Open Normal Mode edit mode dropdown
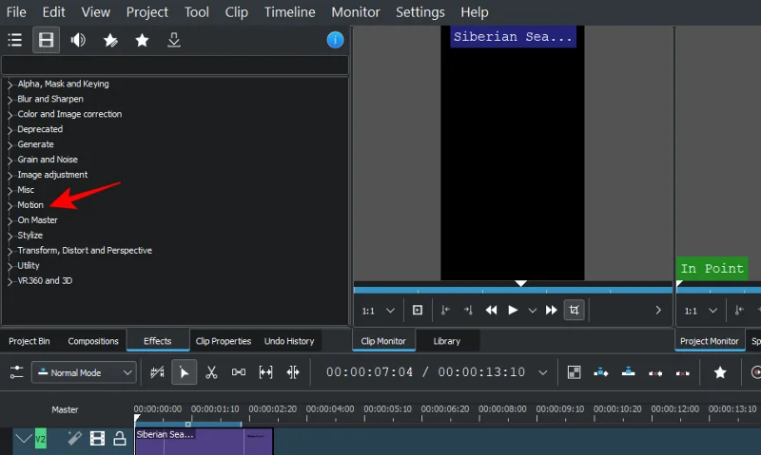The image size is (761, 455). pos(85,372)
